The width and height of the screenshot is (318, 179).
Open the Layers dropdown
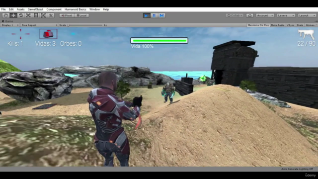(x=286, y=15)
